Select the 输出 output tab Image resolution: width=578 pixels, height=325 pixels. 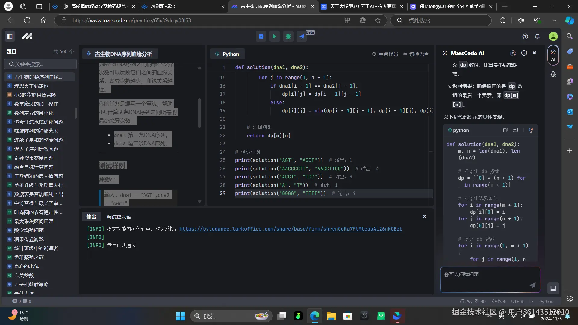[91, 217]
